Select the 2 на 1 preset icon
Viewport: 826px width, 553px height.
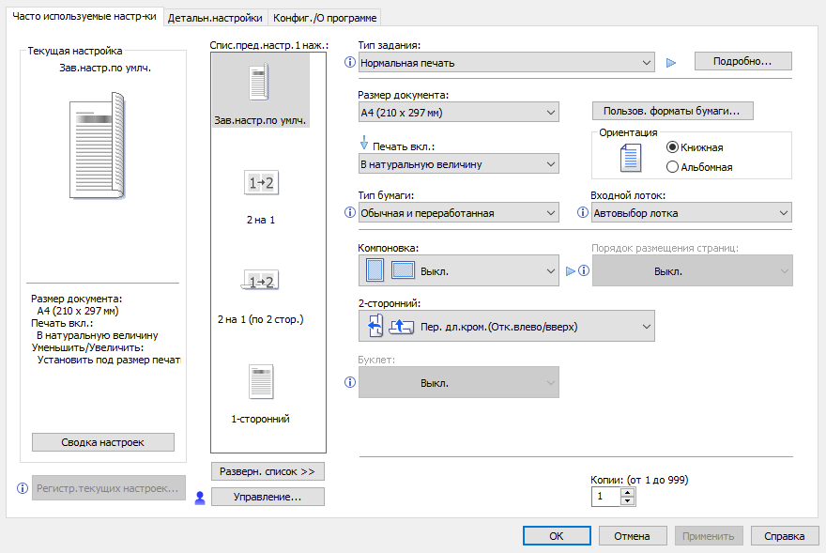(x=260, y=183)
